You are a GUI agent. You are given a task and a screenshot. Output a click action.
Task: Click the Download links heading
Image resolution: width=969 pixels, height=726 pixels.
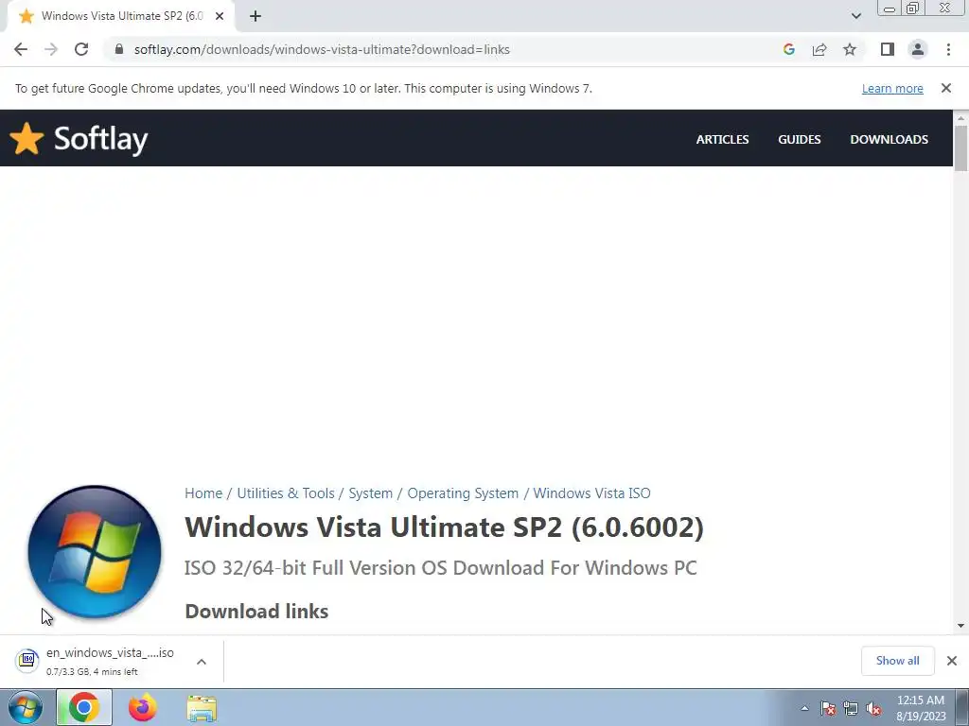pos(256,612)
